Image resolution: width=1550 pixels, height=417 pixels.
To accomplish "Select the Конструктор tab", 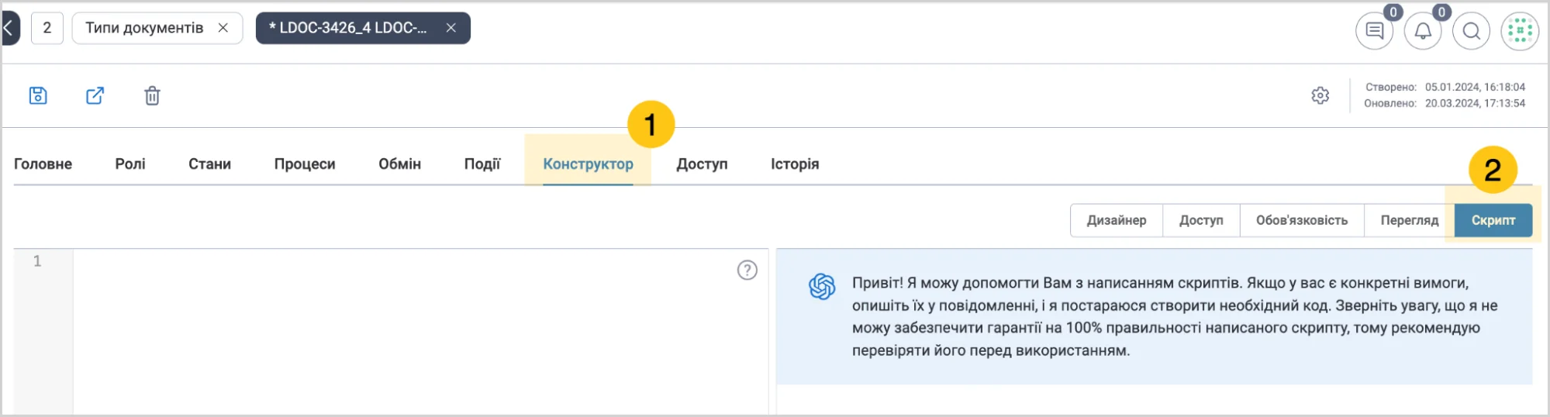I will [588, 164].
